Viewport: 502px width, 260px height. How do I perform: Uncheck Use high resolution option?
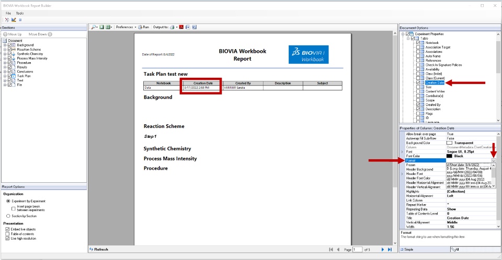pyautogui.click(x=7, y=239)
